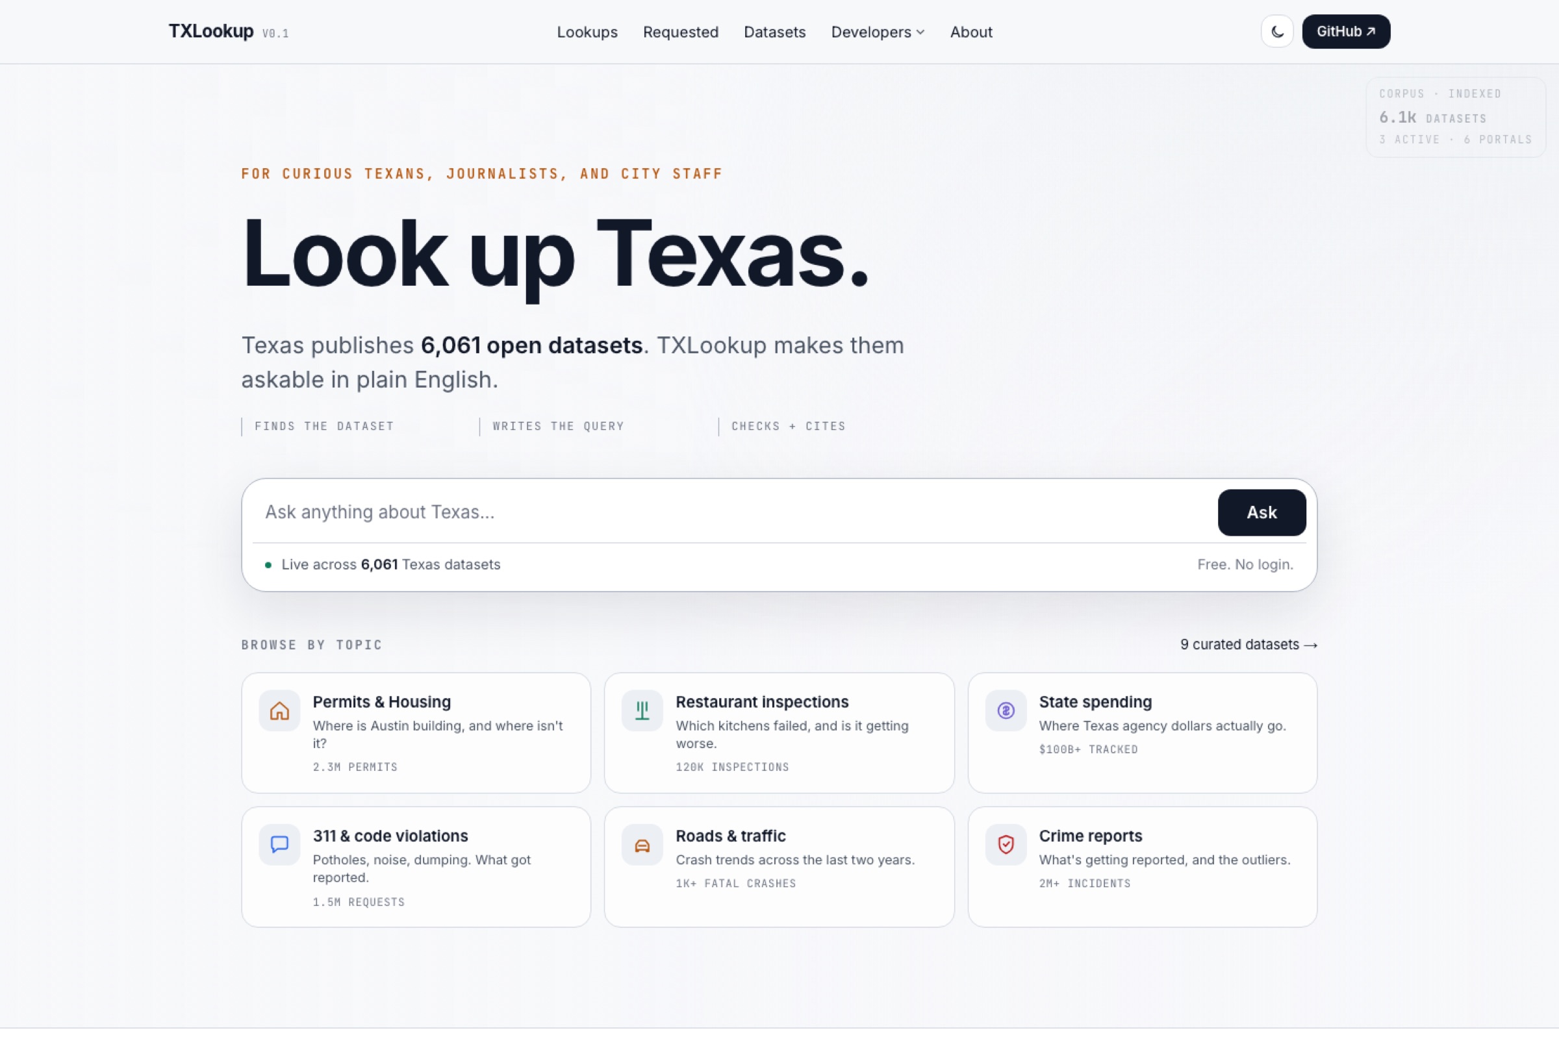The image size is (1559, 1039).
Task: Open the Datasets nav item
Action: (x=774, y=32)
